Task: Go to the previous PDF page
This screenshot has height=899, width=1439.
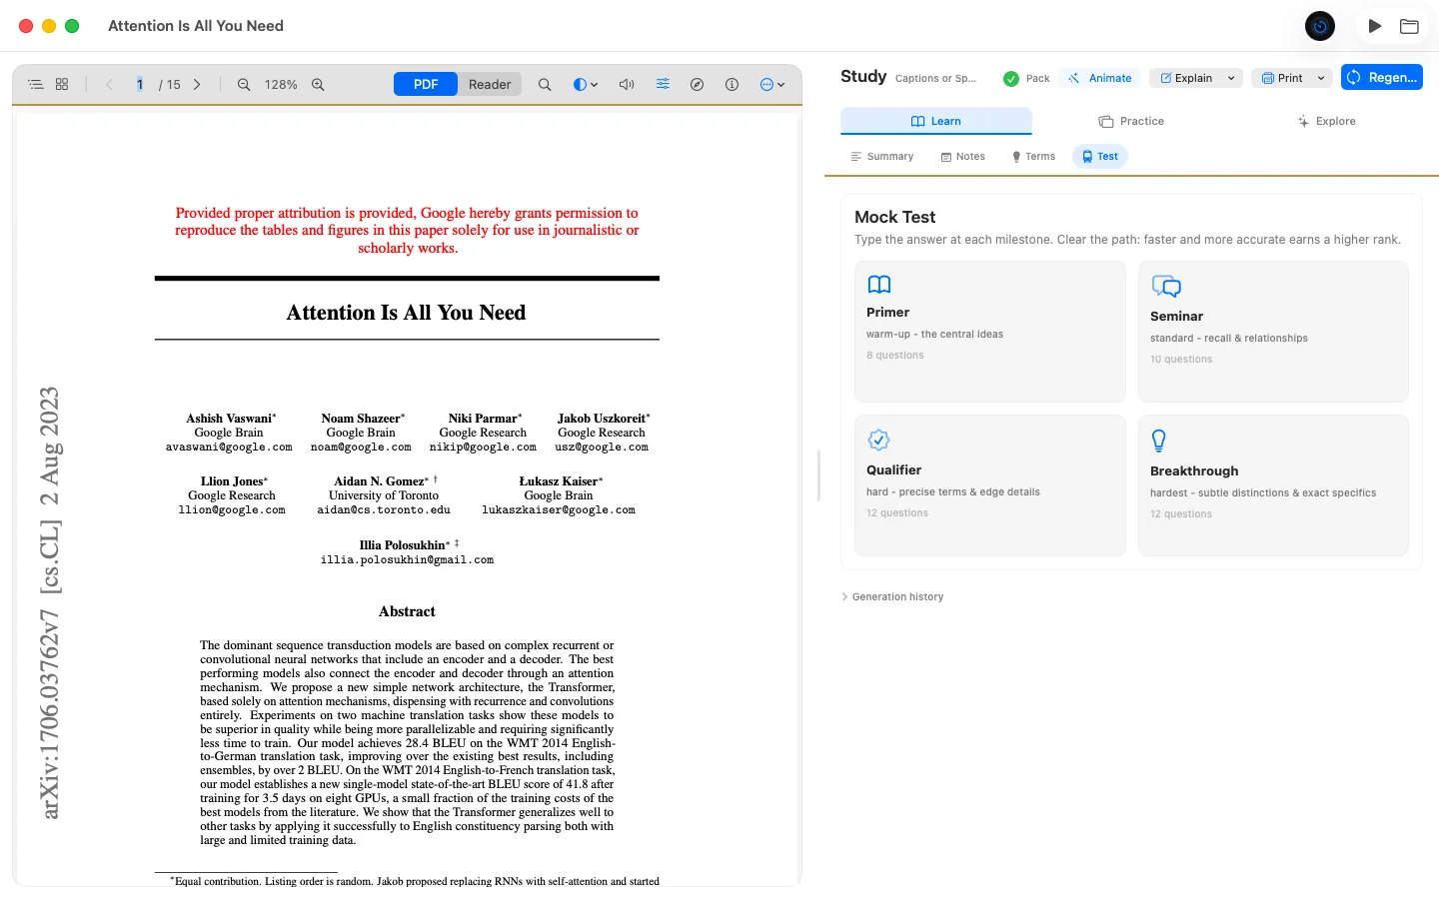Action: (x=109, y=85)
